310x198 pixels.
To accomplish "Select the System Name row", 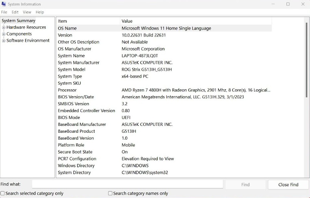I will [164, 56].
